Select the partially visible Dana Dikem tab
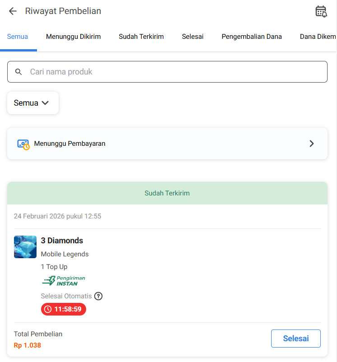 point(318,37)
